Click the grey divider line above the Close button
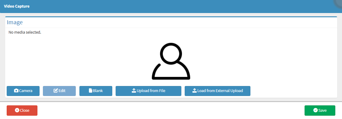Screen dimensions: 342x119 171,101
